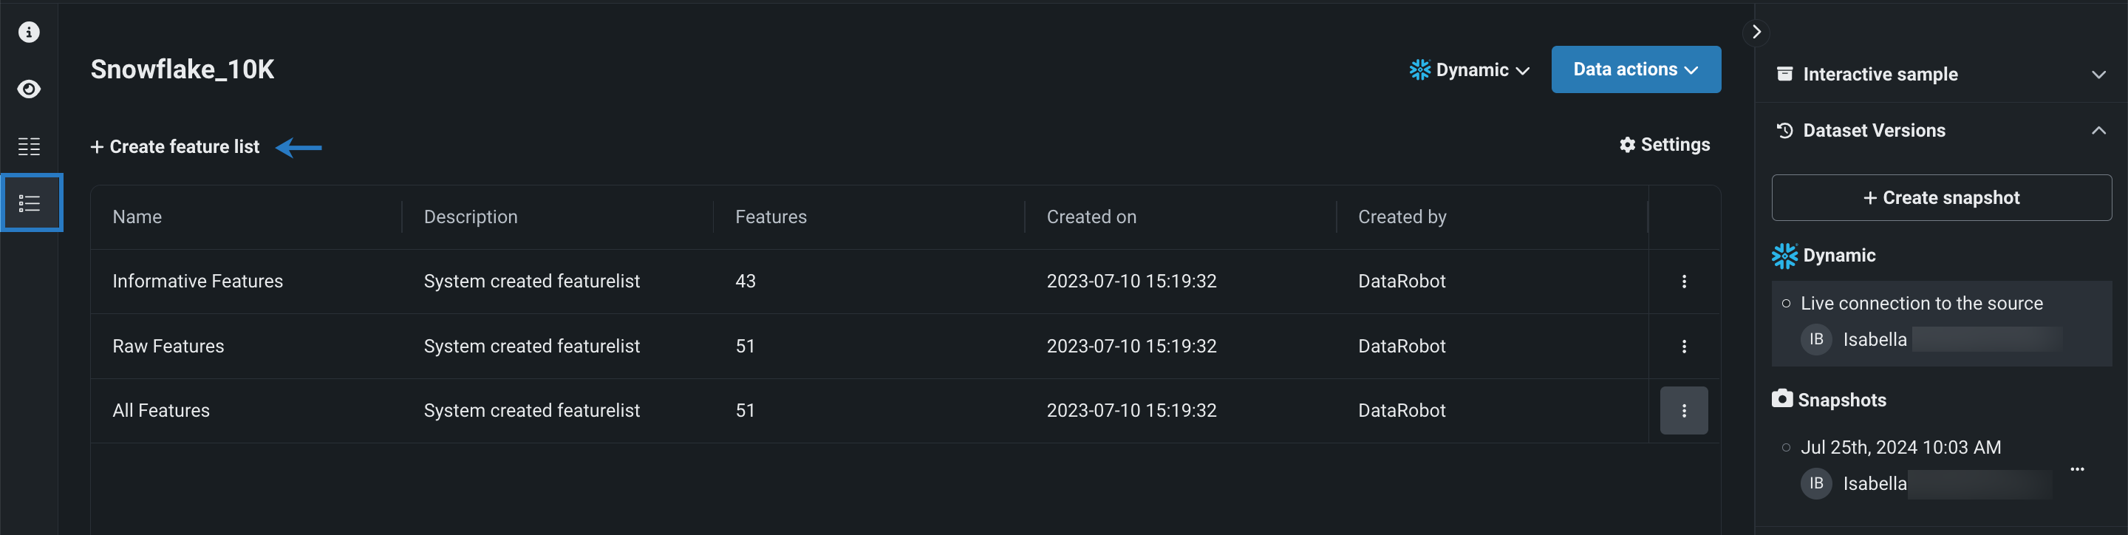Select the data preview eye icon
The height and width of the screenshot is (535, 2128).
30,89
